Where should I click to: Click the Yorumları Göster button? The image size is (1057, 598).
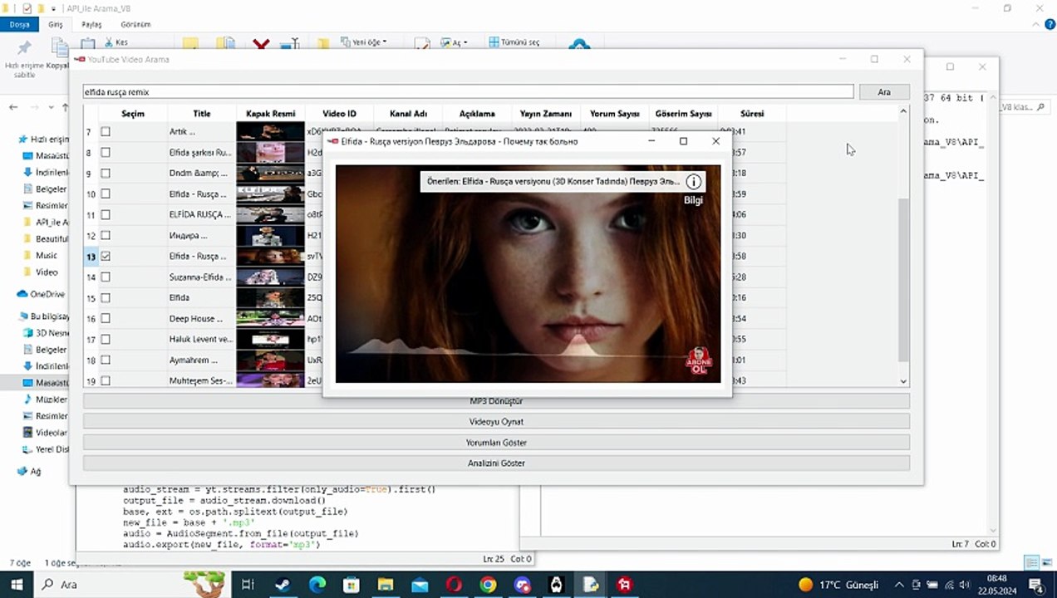click(x=496, y=443)
